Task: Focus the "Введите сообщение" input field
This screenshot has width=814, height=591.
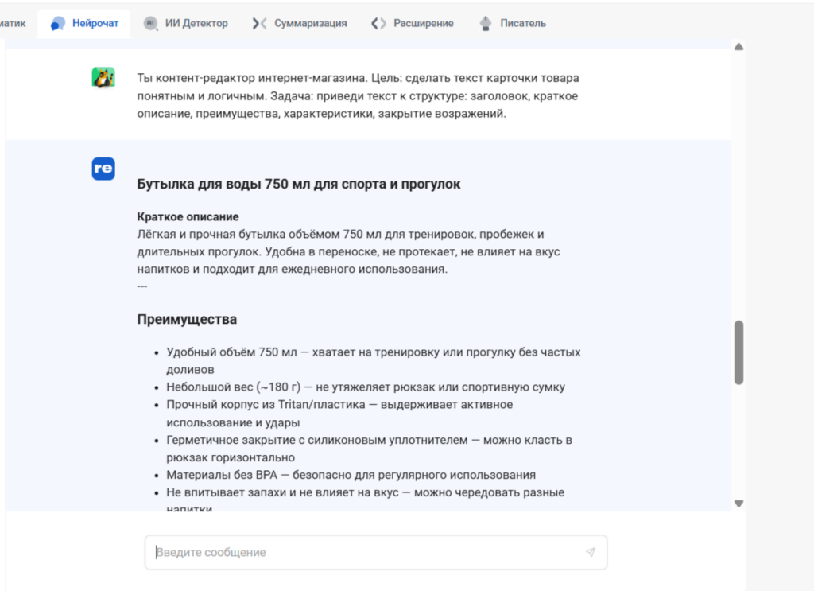Action: coord(366,552)
